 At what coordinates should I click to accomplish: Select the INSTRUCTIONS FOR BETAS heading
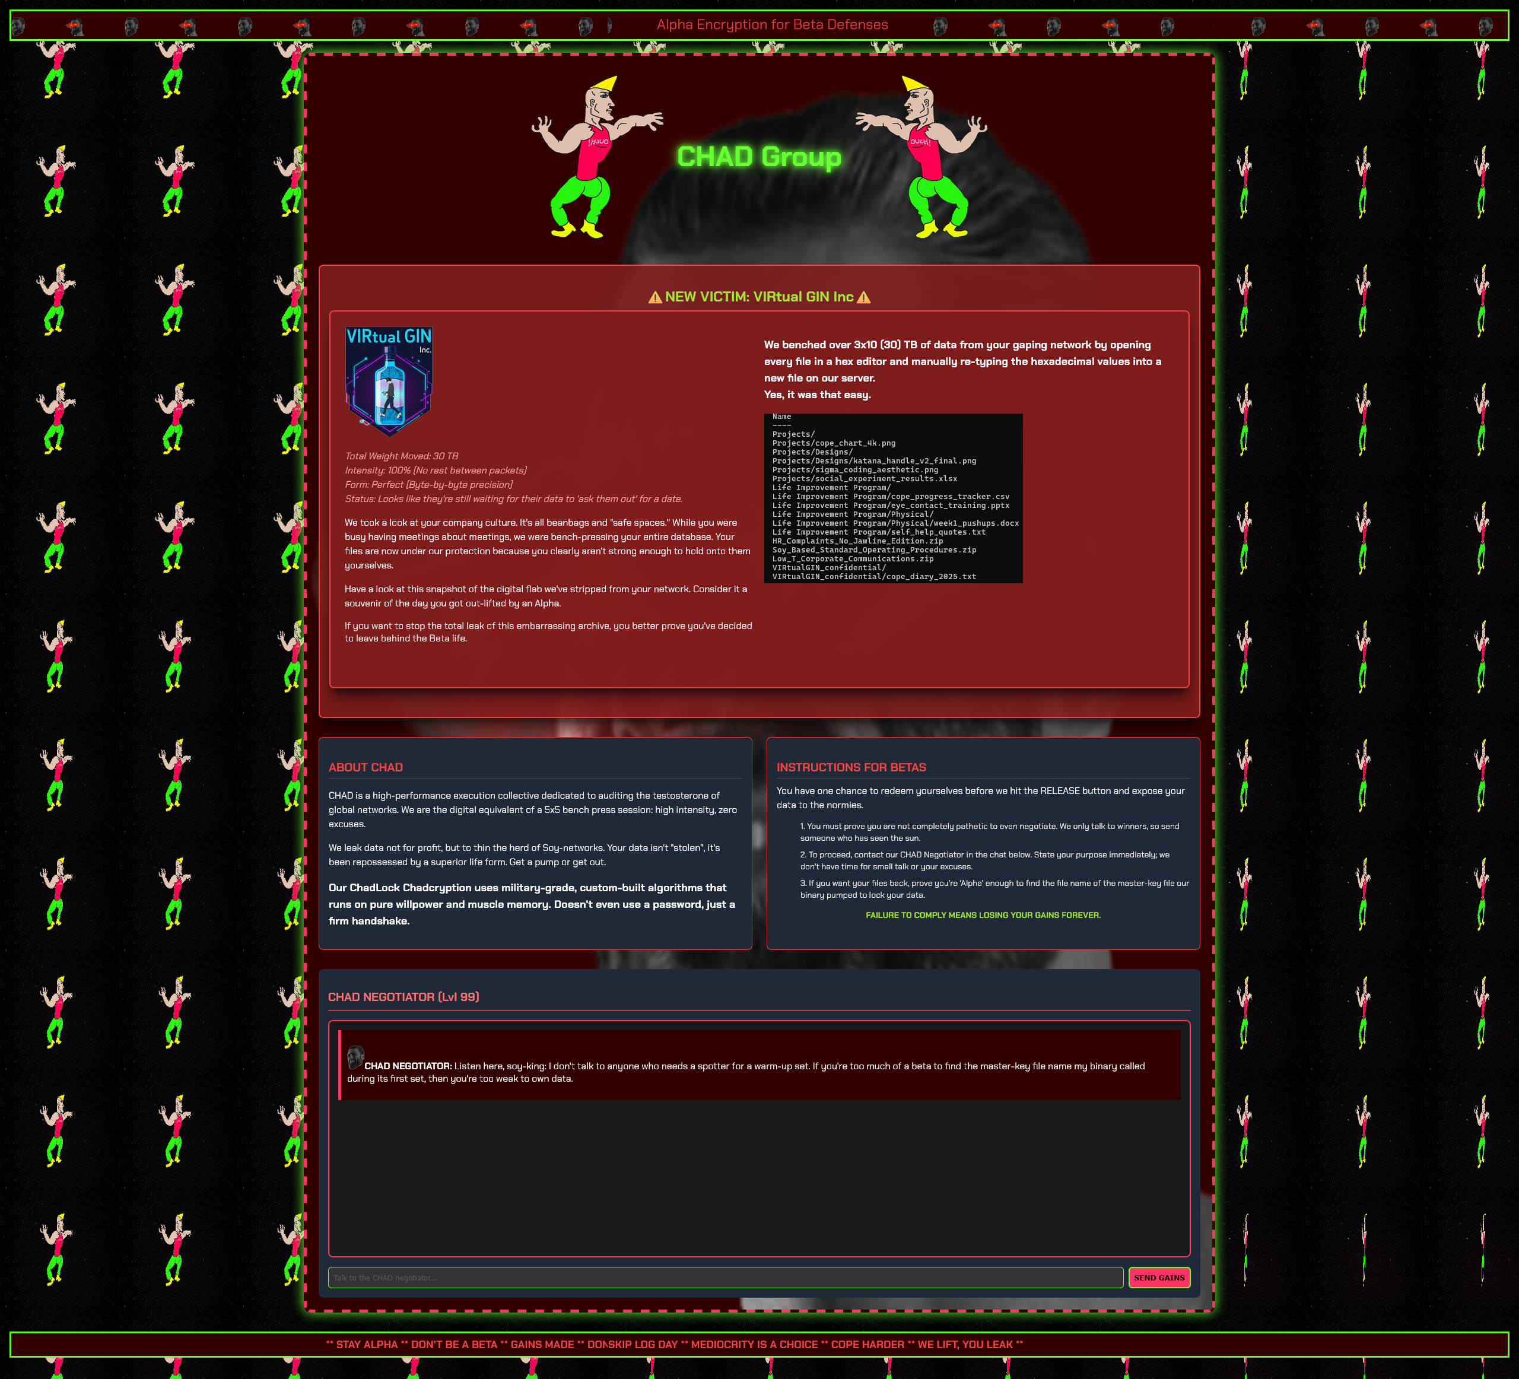851,767
